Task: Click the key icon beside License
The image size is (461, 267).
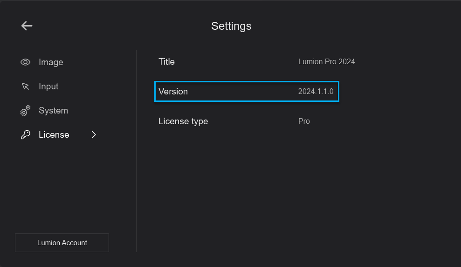Action: point(26,135)
